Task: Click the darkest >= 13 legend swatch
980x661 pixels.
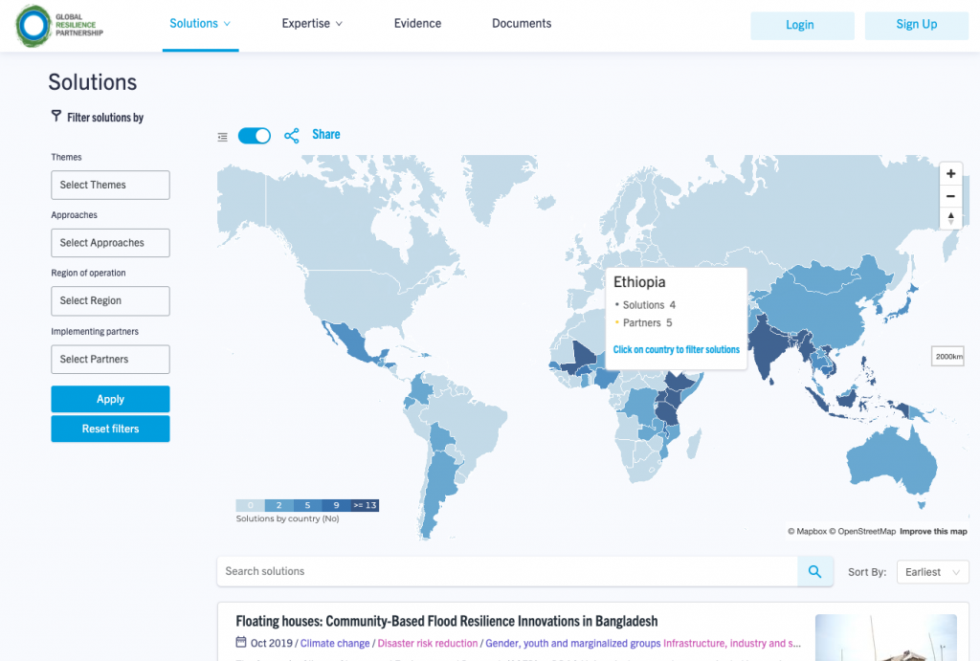Action: 365,505
